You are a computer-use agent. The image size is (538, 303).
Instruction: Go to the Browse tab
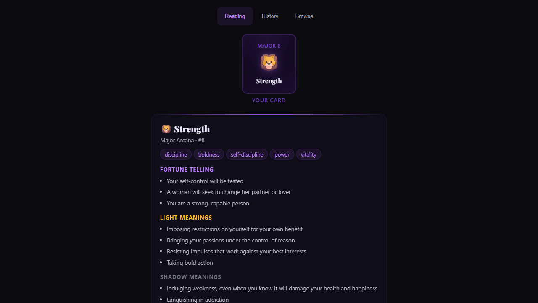click(x=304, y=16)
